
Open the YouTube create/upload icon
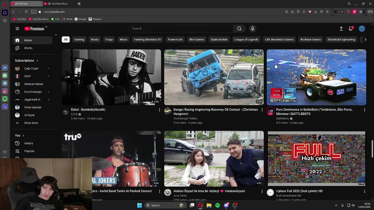341,29
